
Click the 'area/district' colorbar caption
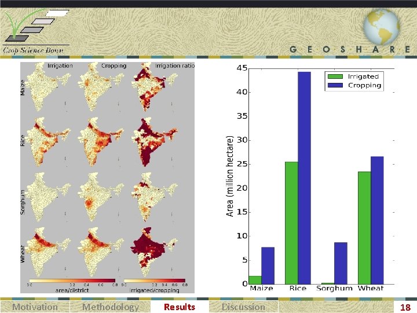72,290
